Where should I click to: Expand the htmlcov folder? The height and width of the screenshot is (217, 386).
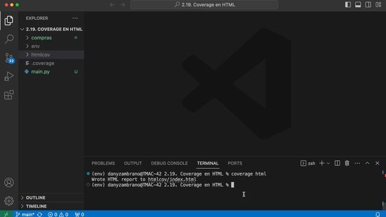point(51,55)
